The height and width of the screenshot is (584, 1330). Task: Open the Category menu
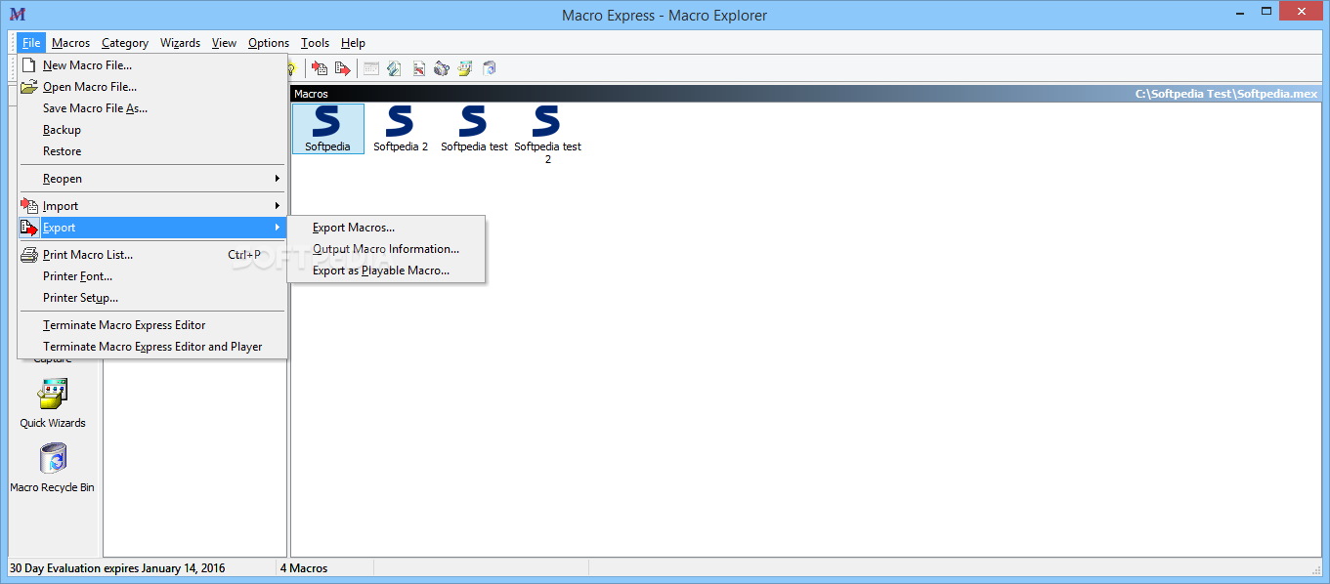125,43
